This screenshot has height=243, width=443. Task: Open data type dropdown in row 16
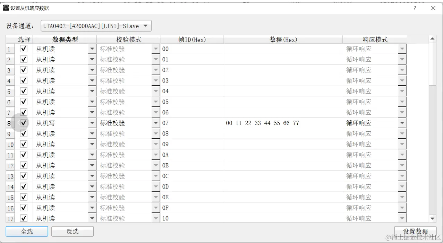(92, 208)
